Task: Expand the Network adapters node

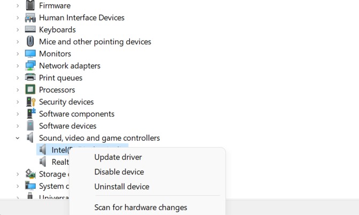Action: [x=18, y=66]
